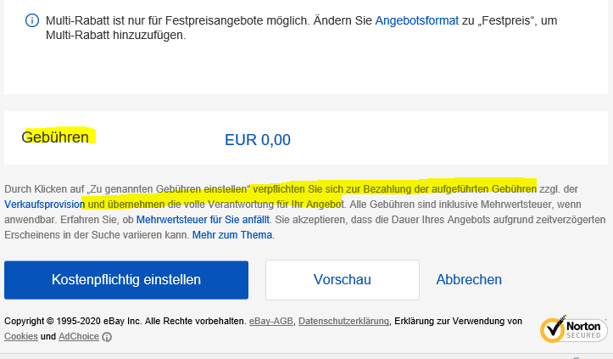
Task: Click the Vorschau button
Action: pyautogui.click(x=342, y=279)
